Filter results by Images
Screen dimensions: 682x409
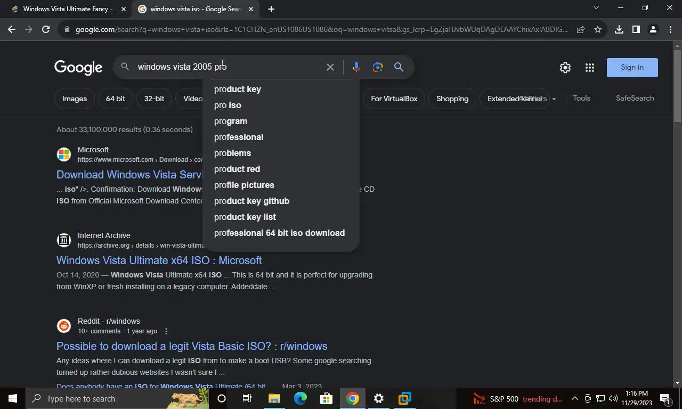tap(75, 99)
